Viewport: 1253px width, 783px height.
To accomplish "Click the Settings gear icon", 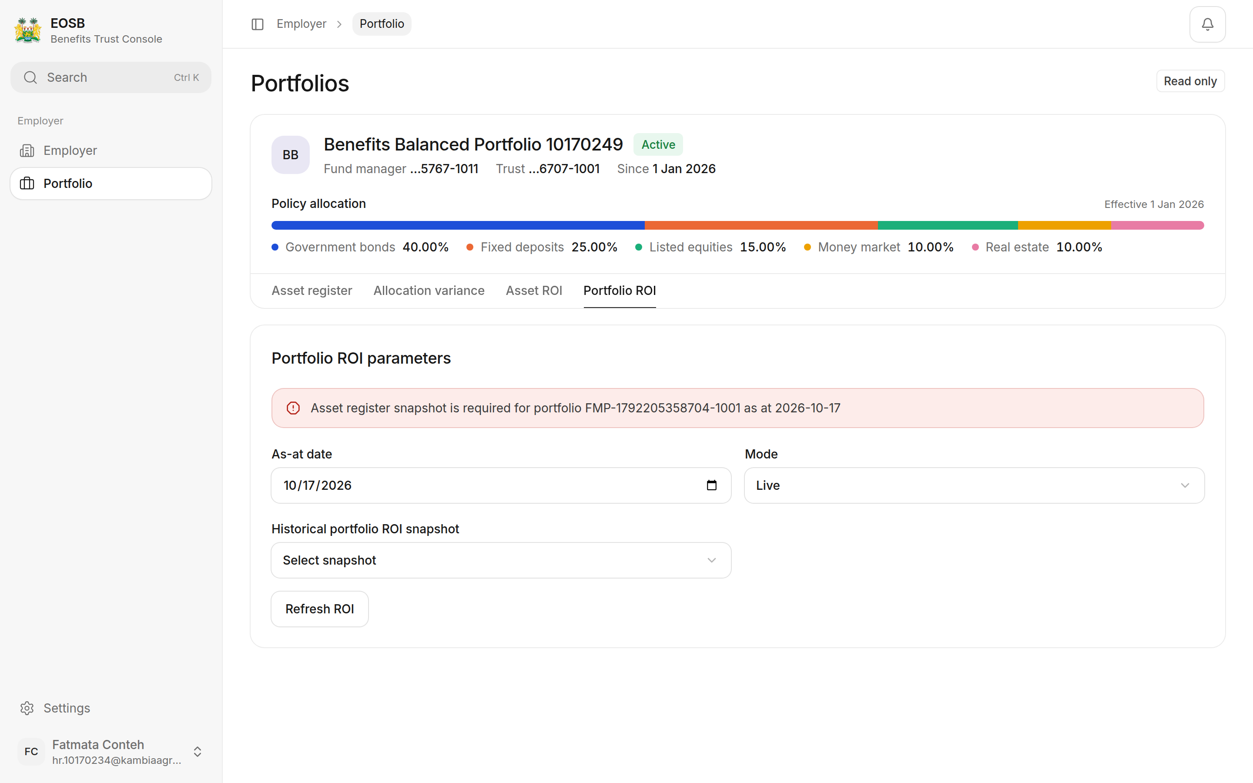I will point(27,708).
